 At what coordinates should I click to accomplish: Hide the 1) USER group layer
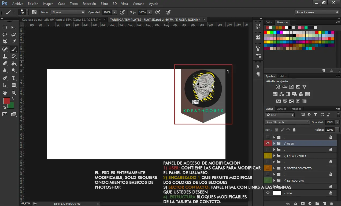click(268, 144)
